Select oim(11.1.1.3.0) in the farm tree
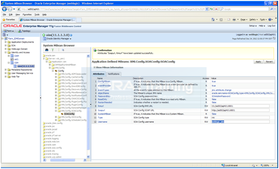 click(x=26, y=66)
